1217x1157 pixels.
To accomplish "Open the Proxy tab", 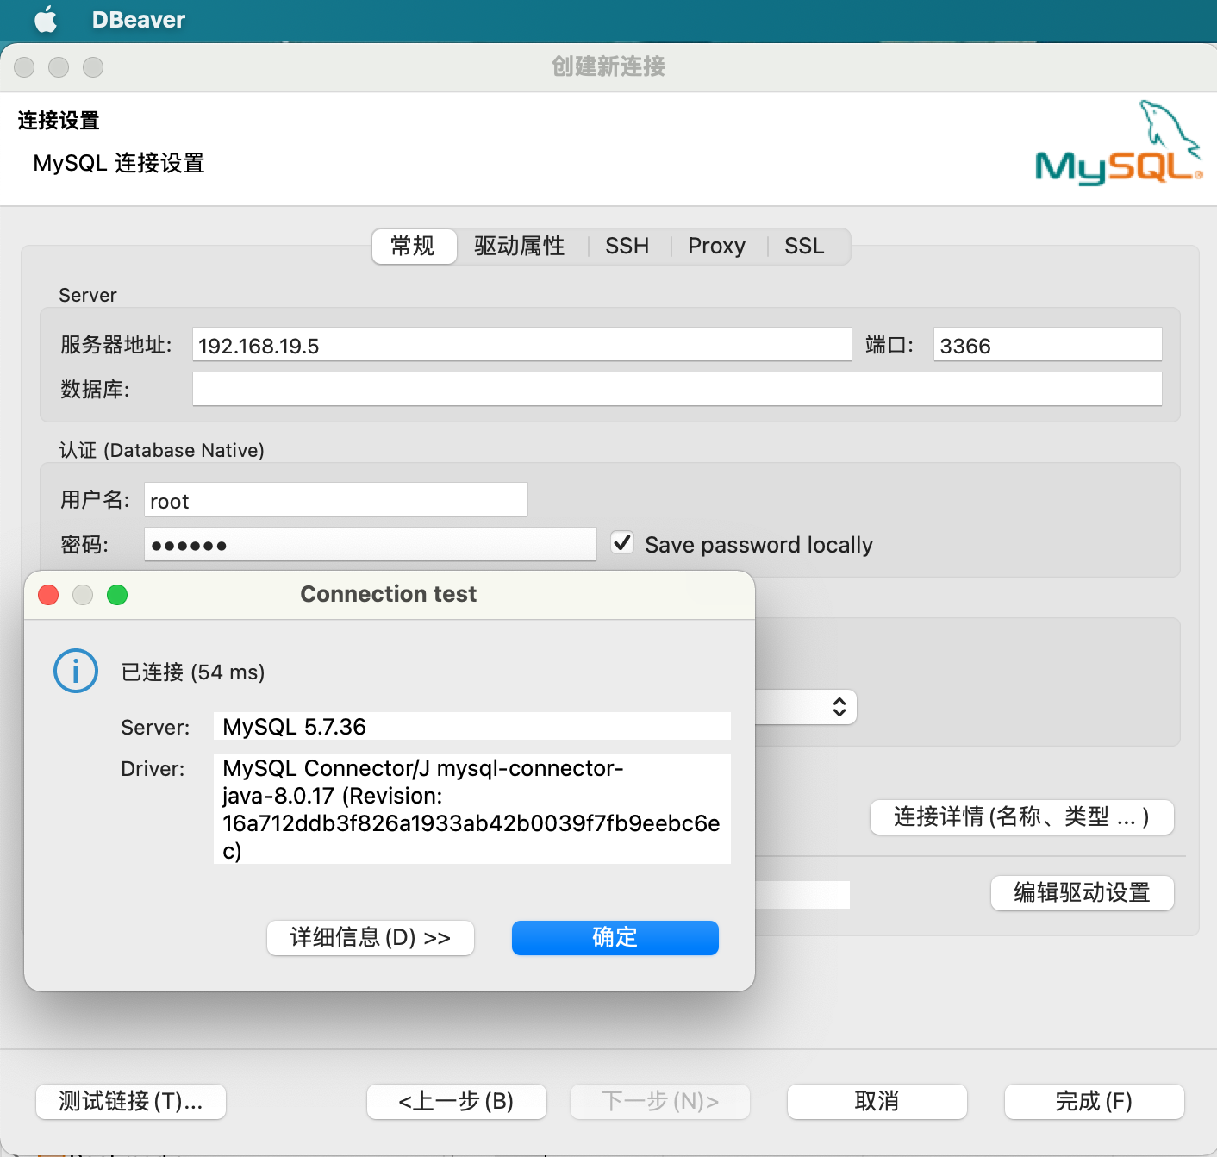I will tap(716, 247).
